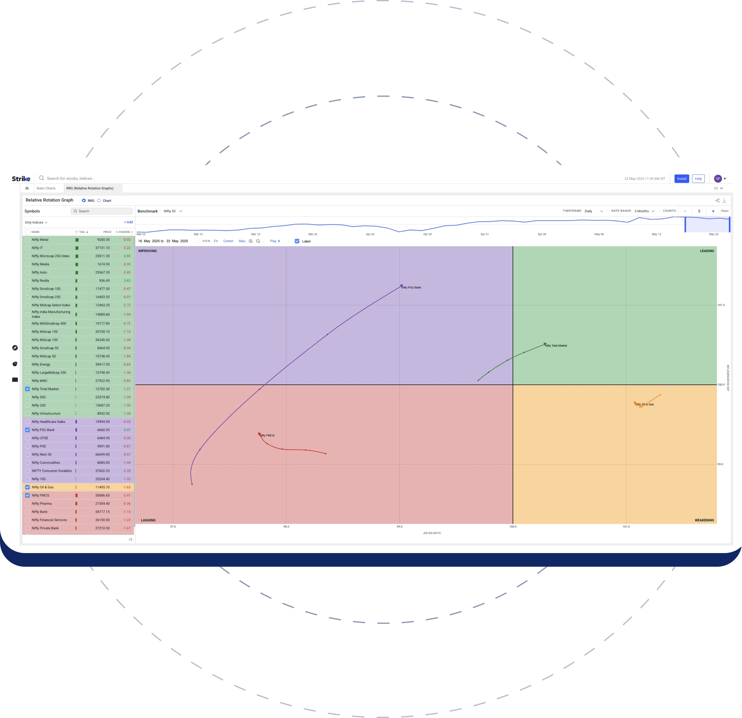Open the Daily timeframe dropdown
This screenshot has height=718, width=742.
[593, 211]
